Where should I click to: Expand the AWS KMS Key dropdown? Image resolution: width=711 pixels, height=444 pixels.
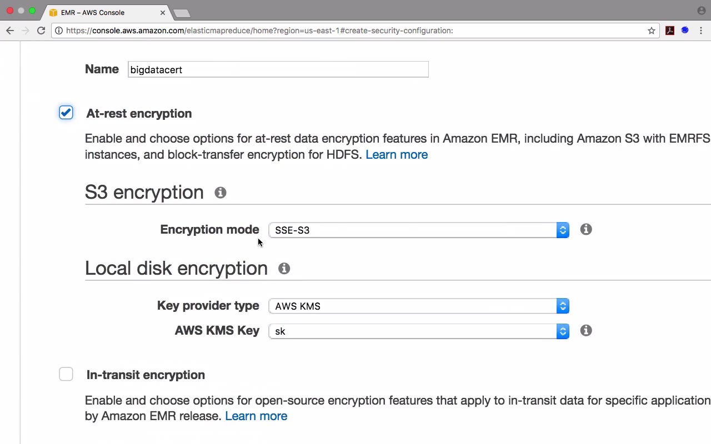tap(418, 331)
